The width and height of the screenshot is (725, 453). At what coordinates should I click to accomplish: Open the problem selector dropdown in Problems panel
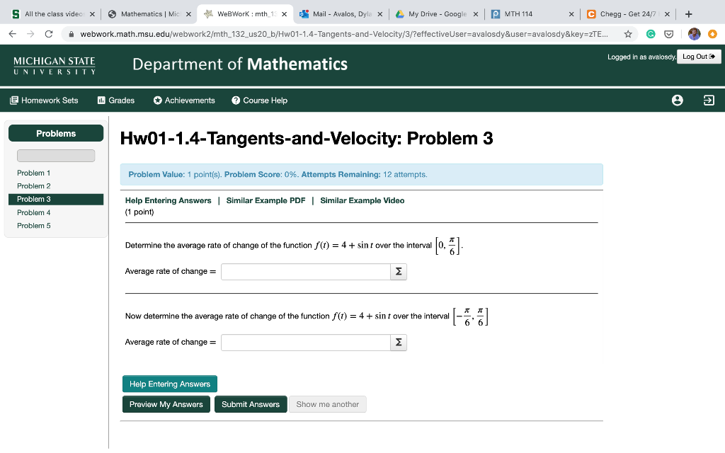tap(56, 155)
